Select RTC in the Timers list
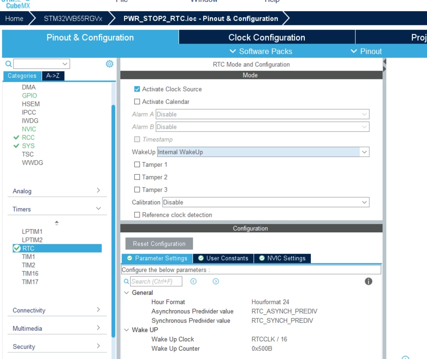Viewport: 427px width, 359px height. point(57,248)
